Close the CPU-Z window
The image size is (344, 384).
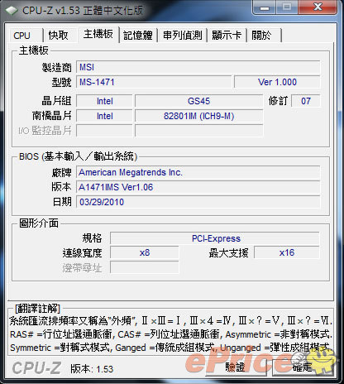point(318,7)
